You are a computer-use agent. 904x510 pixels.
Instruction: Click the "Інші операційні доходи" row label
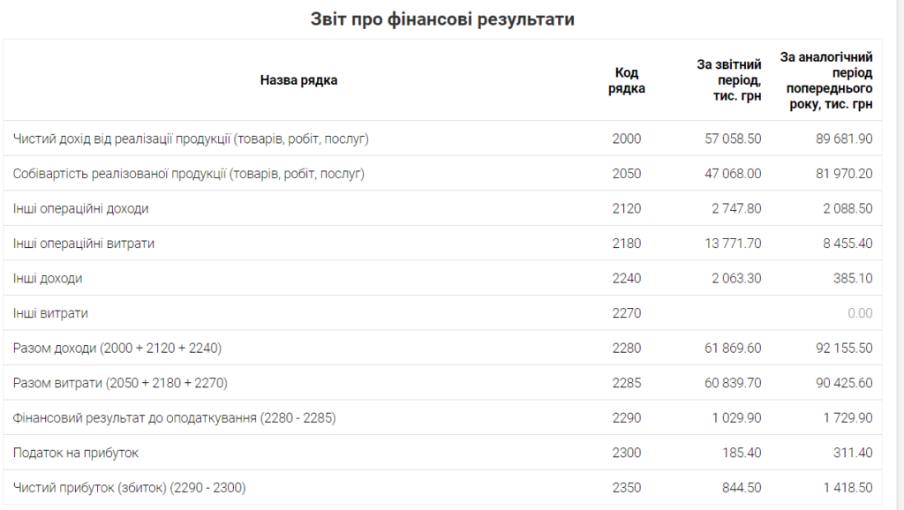tap(81, 209)
